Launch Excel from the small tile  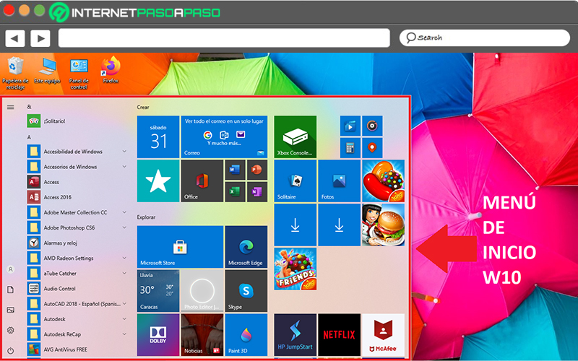pyautogui.click(x=236, y=191)
